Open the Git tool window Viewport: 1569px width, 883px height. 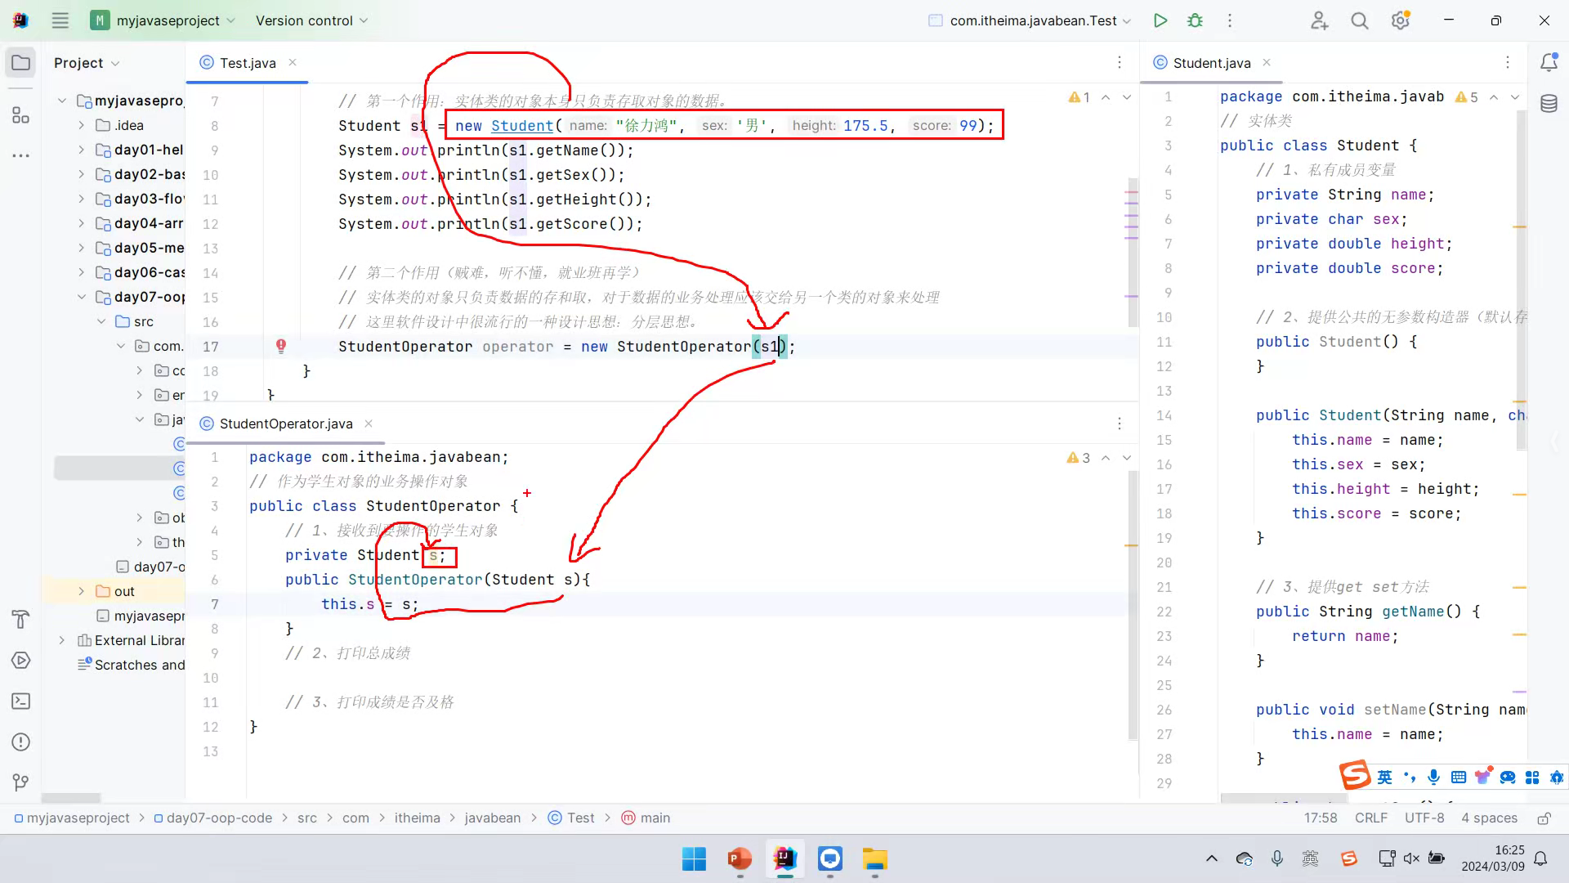click(21, 782)
